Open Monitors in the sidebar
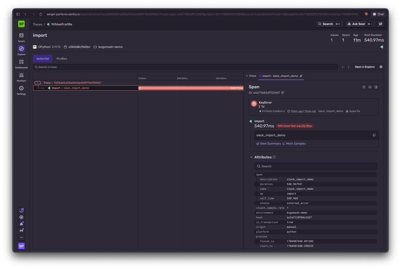Screen dimensions: 401x269 [21, 77]
